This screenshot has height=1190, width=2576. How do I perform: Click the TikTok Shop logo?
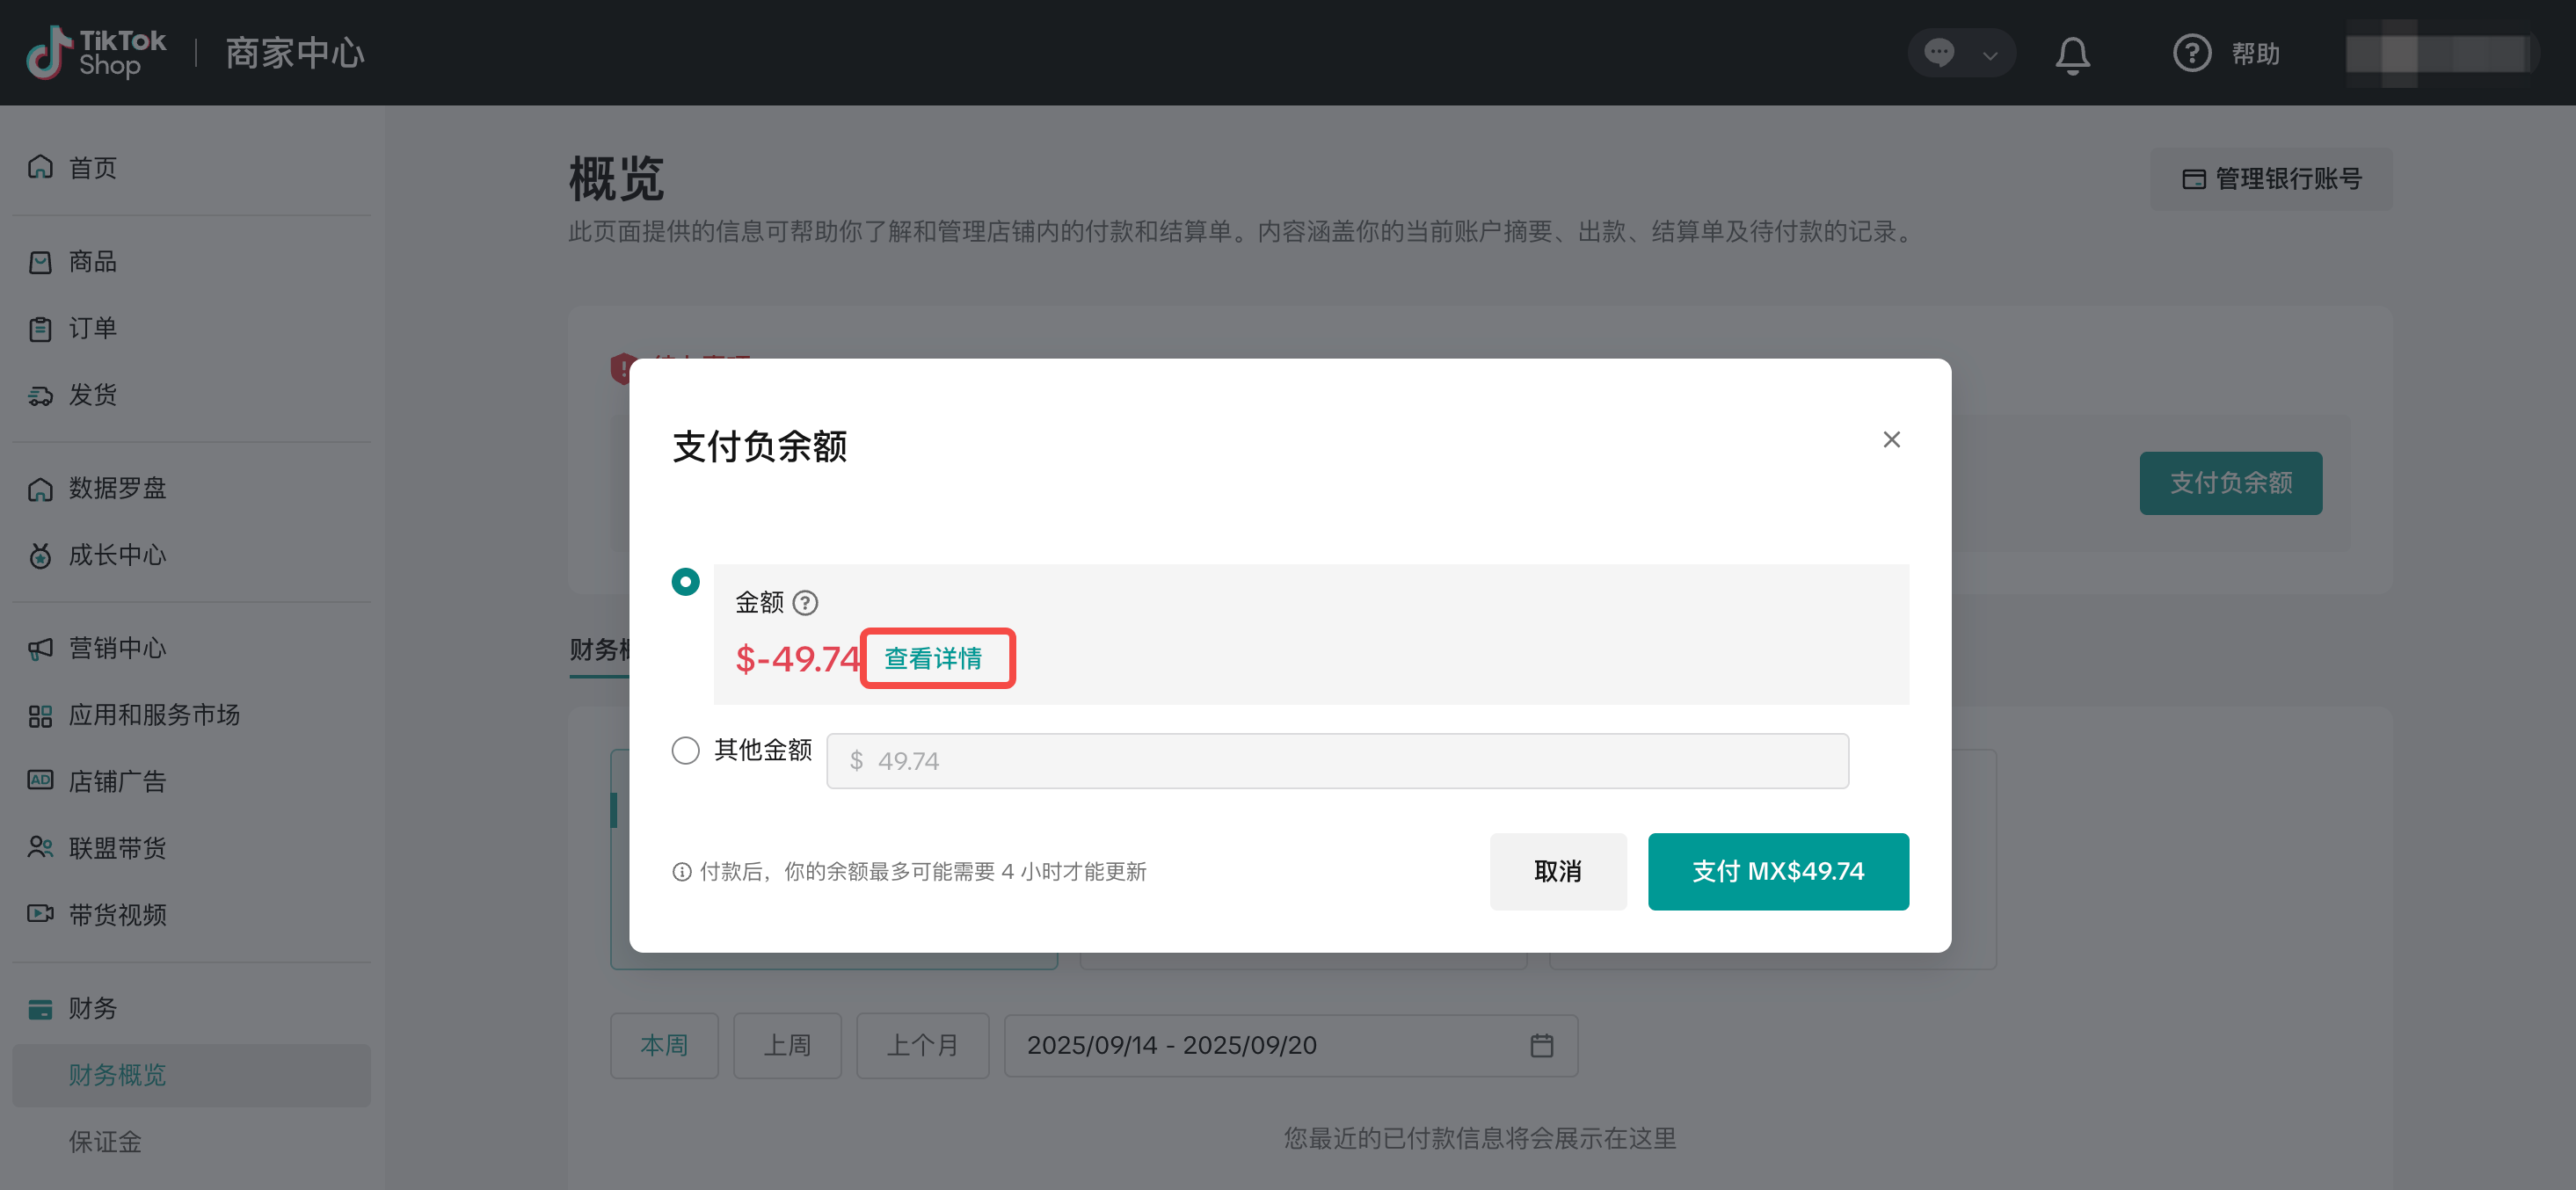97,53
